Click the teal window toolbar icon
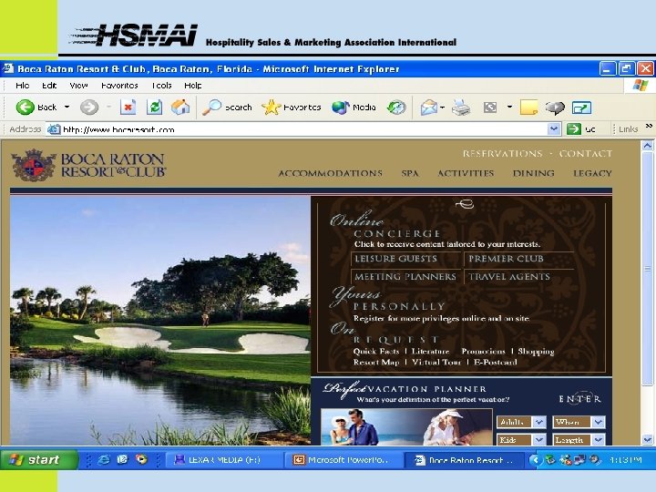 [x=581, y=108]
